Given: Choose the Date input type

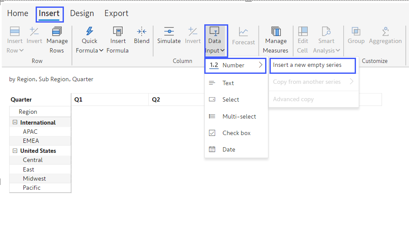Looking at the screenshot, I should (x=229, y=149).
